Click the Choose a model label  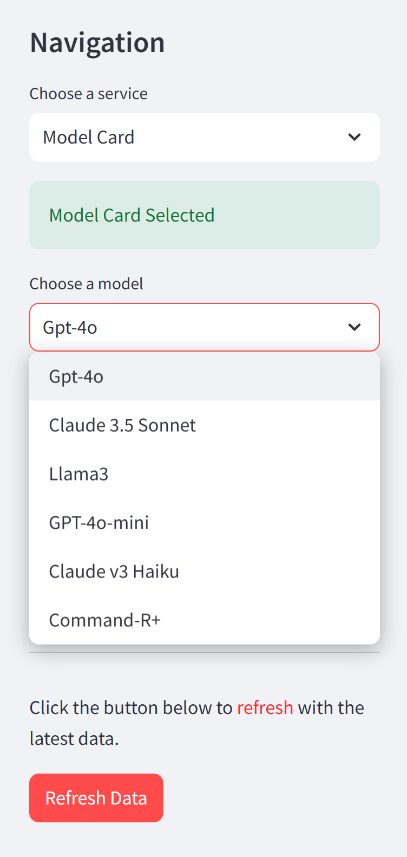point(86,283)
